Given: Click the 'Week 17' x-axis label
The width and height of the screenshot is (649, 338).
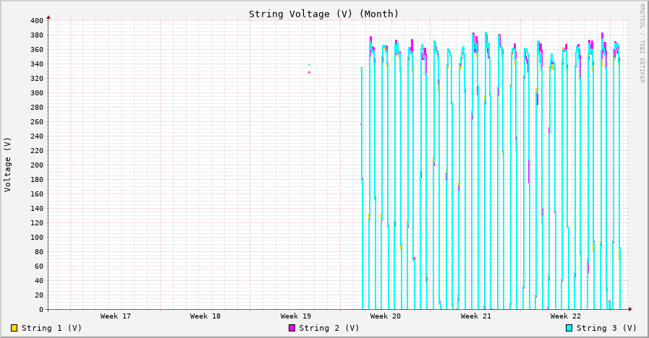Looking at the screenshot, I should [116, 316].
